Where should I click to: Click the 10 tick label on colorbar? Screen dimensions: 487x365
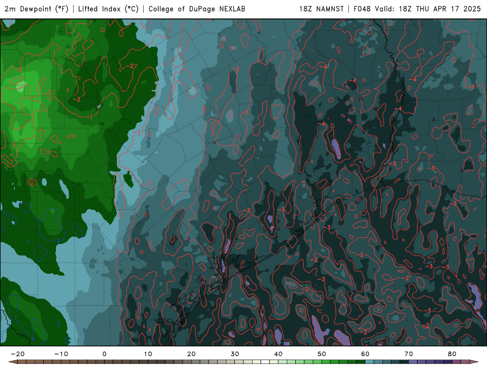click(148, 354)
